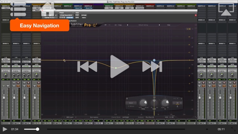Go to the next Pro-Q 2 preset arrow
The image size is (238, 134).
159,25
